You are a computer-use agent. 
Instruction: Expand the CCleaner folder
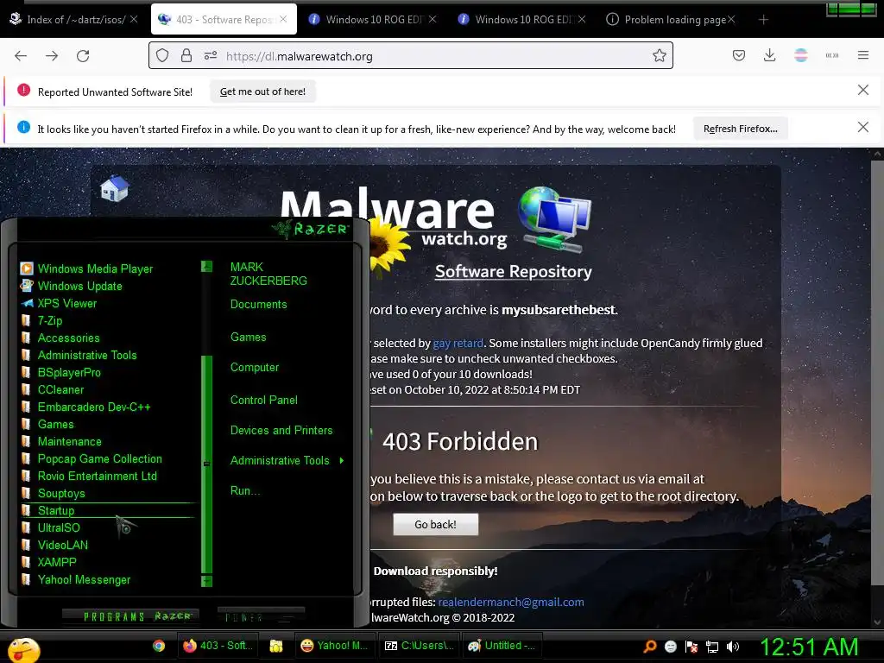(x=60, y=389)
